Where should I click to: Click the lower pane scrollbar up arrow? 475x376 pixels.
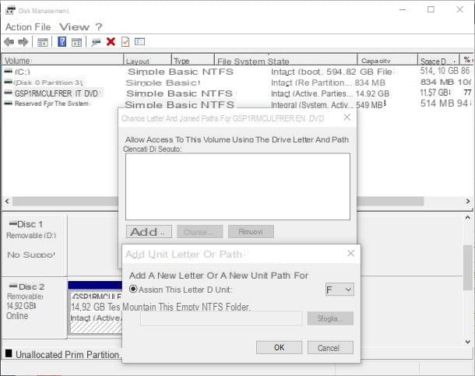[468, 218]
